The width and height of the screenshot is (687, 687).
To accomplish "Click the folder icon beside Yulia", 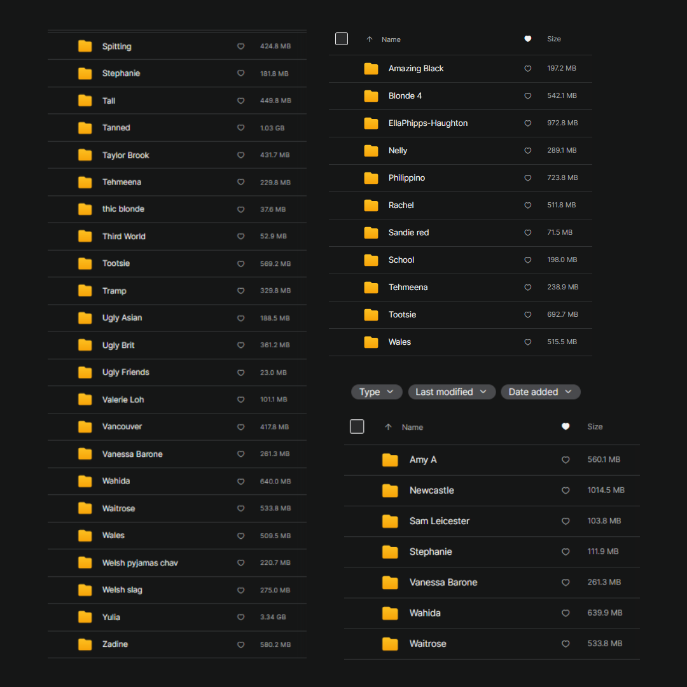I will pos(85,617).
